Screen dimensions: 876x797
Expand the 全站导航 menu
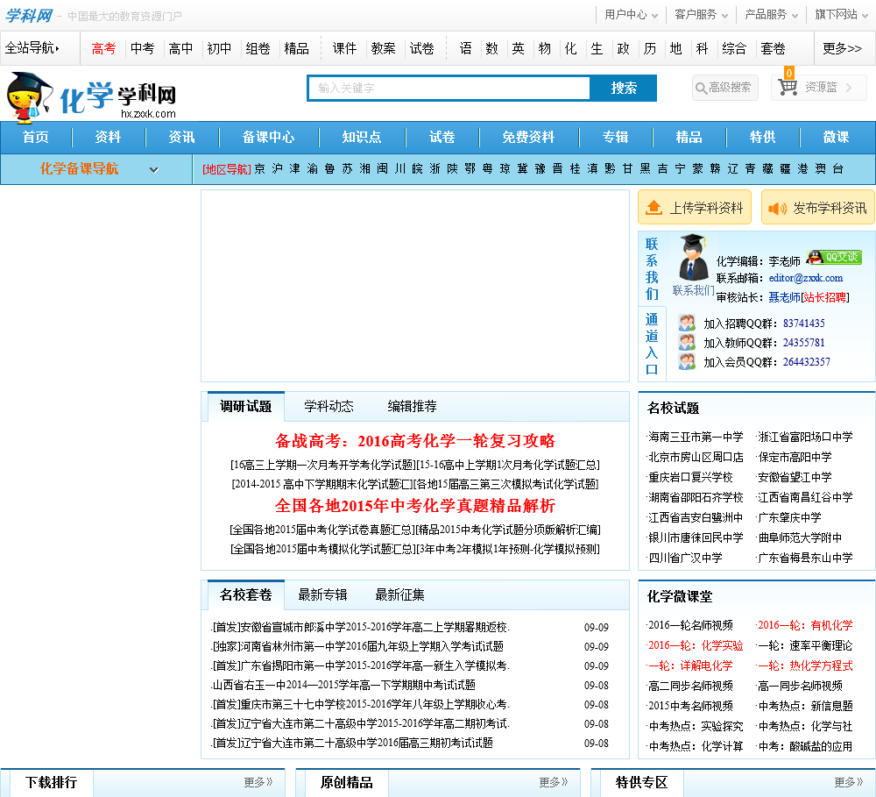coord(32,48)
